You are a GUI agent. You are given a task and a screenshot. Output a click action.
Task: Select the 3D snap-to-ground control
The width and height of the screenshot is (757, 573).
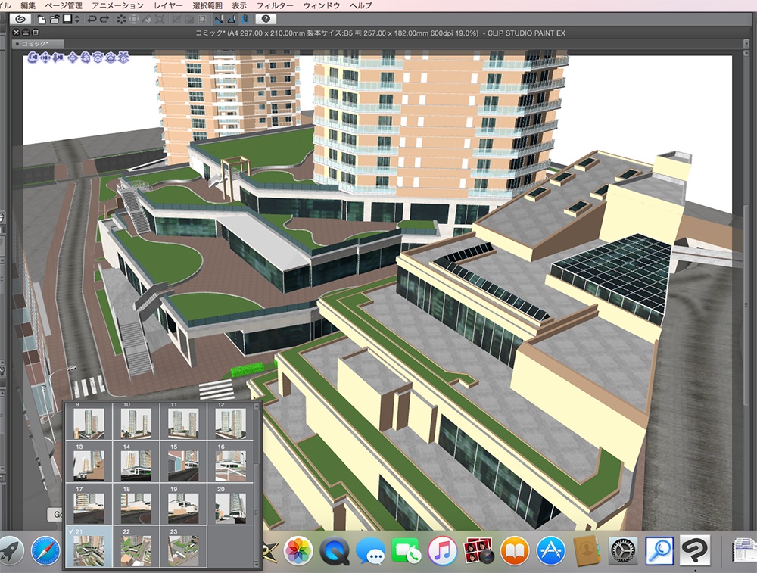123,58
